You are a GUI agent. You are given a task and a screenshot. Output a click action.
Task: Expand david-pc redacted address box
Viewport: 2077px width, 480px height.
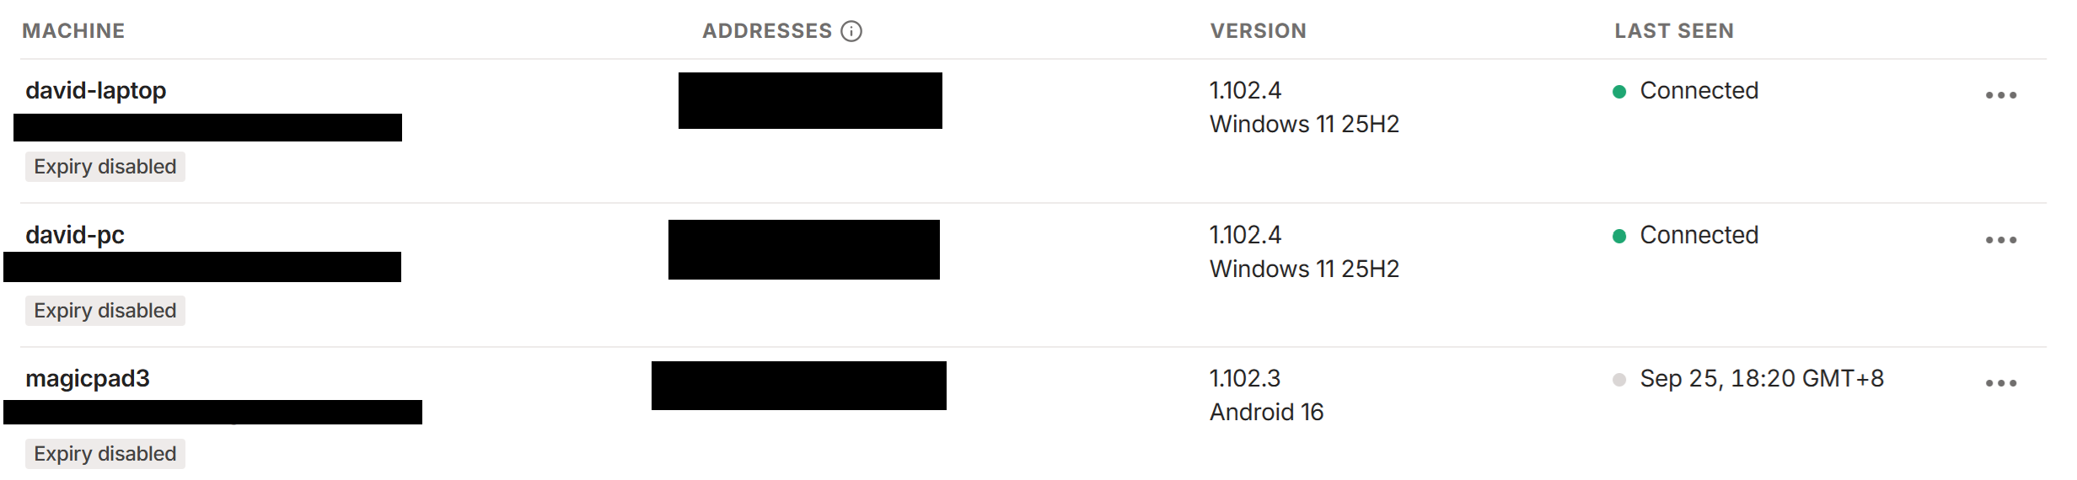[804, 249]
